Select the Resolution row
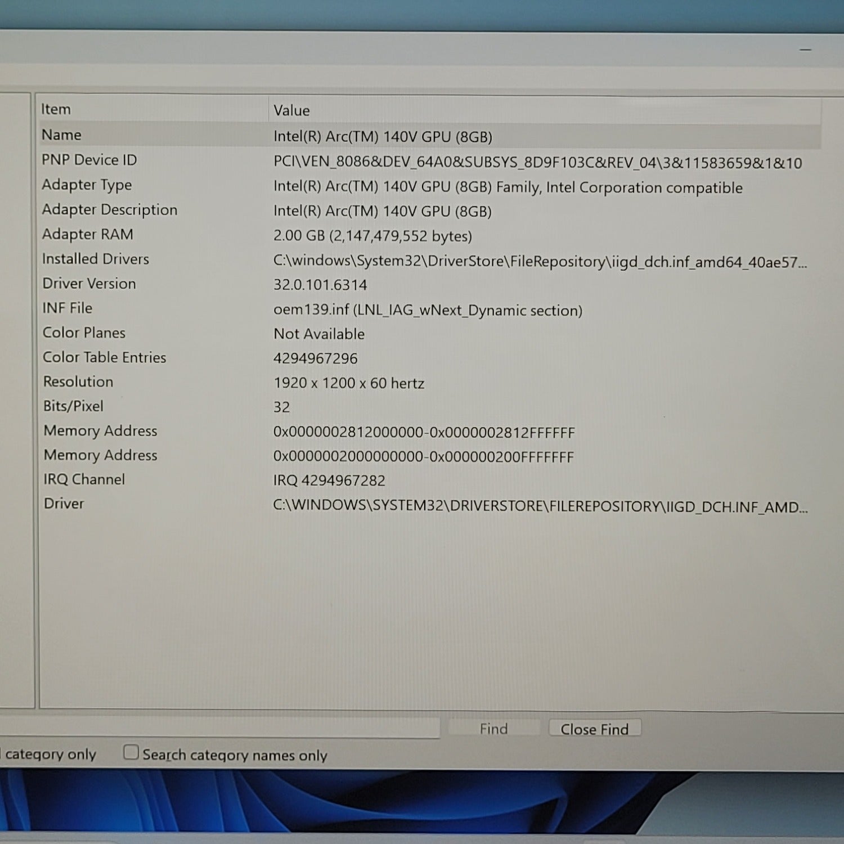The image size is (844, 844). point(78,382)
